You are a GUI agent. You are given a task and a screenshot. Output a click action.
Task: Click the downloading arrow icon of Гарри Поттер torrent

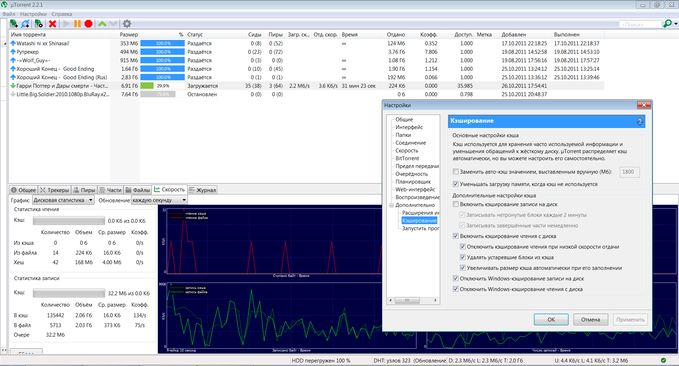click(13, 86)
